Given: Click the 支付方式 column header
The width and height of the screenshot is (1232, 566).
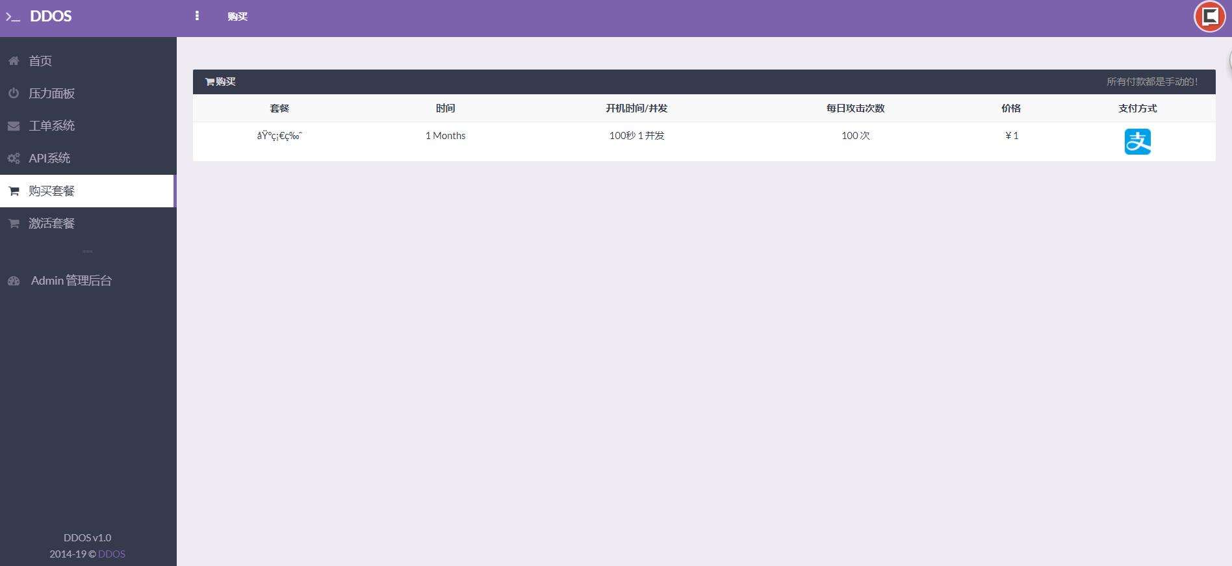Looking at the screenshot, I should click(1137, 109).
